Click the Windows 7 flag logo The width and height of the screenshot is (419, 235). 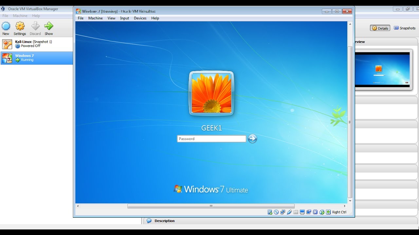(178, 189)
